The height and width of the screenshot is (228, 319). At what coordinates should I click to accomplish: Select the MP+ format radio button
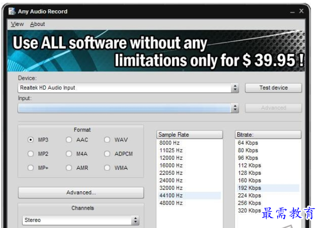click(31, 168)
